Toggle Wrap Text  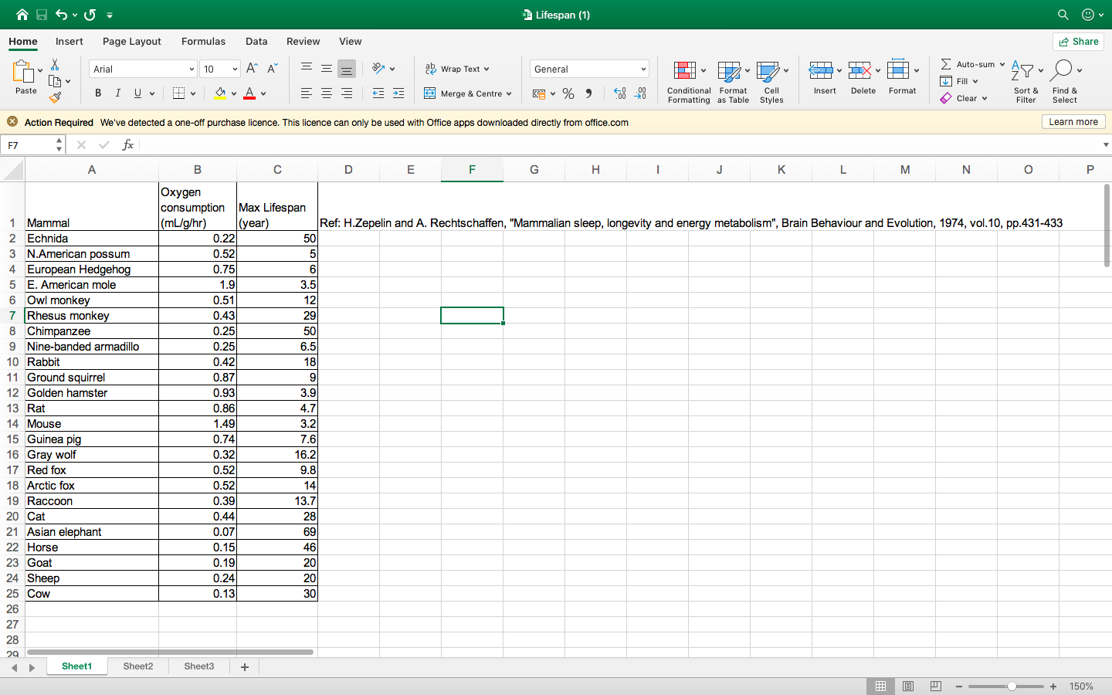point(457,69)
